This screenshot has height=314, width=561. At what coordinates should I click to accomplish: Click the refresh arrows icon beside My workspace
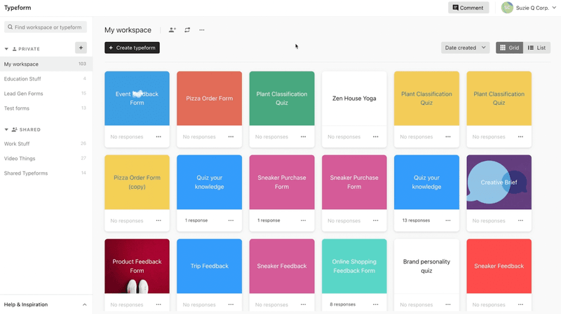[x=187, y=30]
